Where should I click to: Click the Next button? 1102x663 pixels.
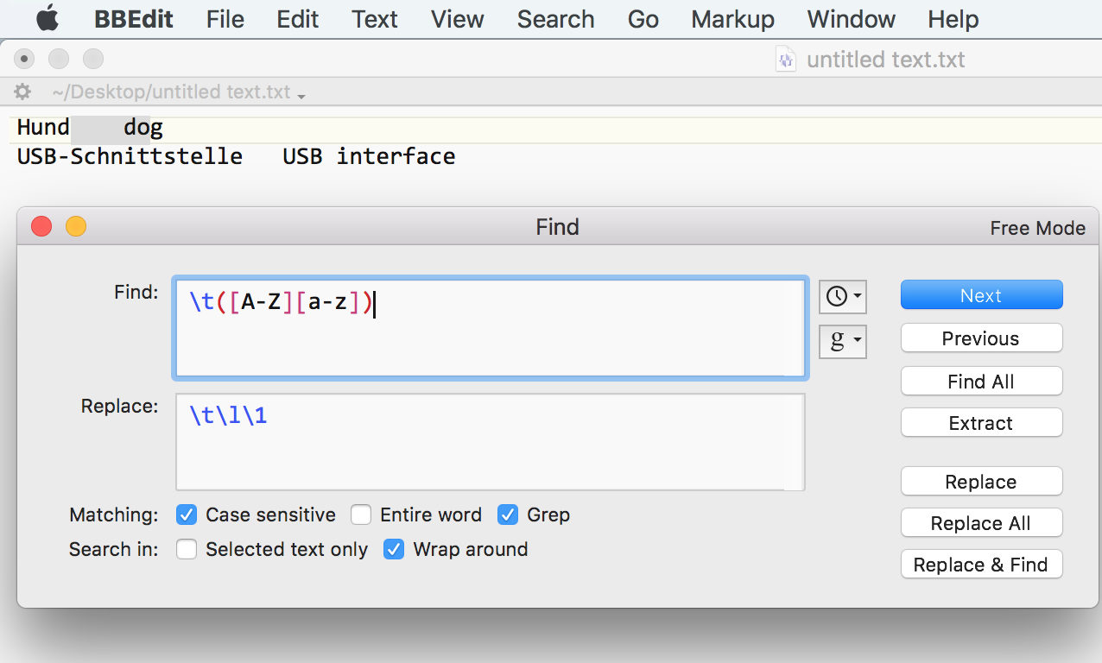(981, 295)
